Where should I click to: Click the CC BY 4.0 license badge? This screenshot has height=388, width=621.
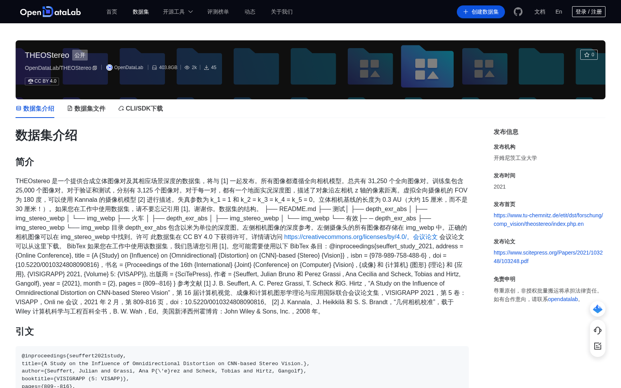42,81
